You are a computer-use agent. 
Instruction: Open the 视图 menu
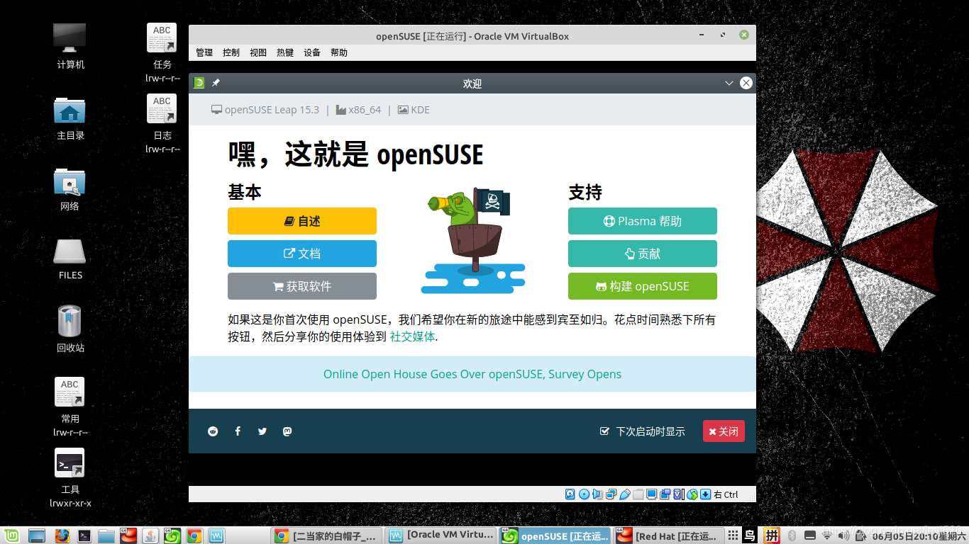click(258, 52)
